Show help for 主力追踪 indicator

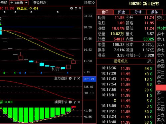pyautogui.click(x=75, y=78)
